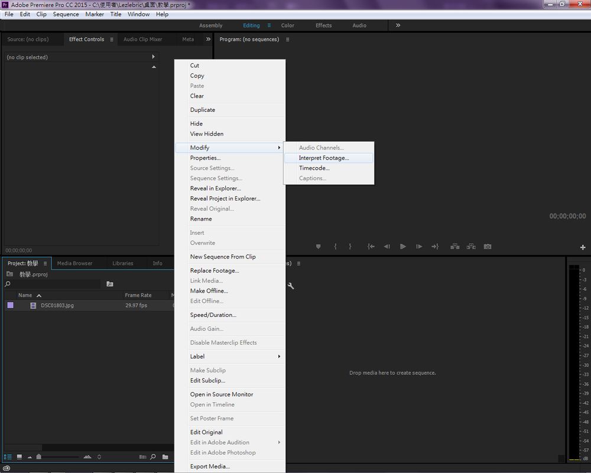Select Duplicate in context menu
This screenshot has width=591, height=473.
tap(230, 110)
